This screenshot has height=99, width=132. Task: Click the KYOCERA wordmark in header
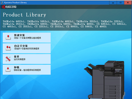point(11,7)
